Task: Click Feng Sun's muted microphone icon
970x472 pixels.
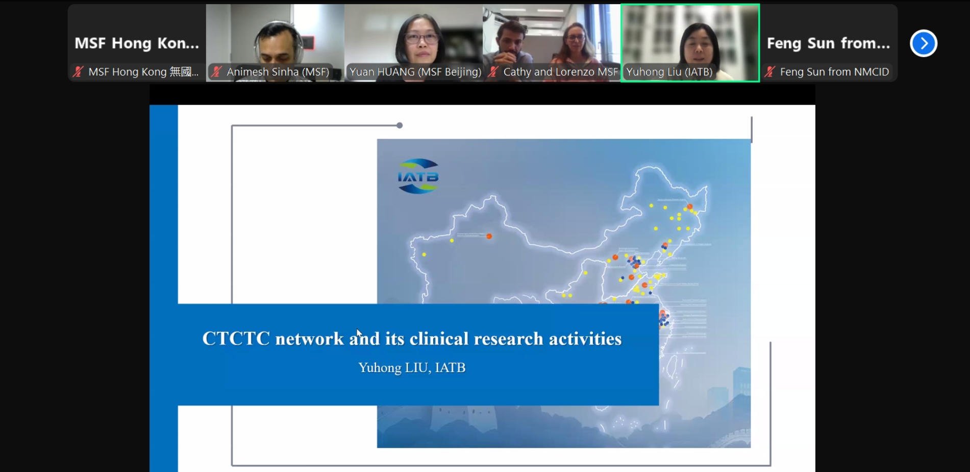Action: pyautogui.click(x=770, y=72)
